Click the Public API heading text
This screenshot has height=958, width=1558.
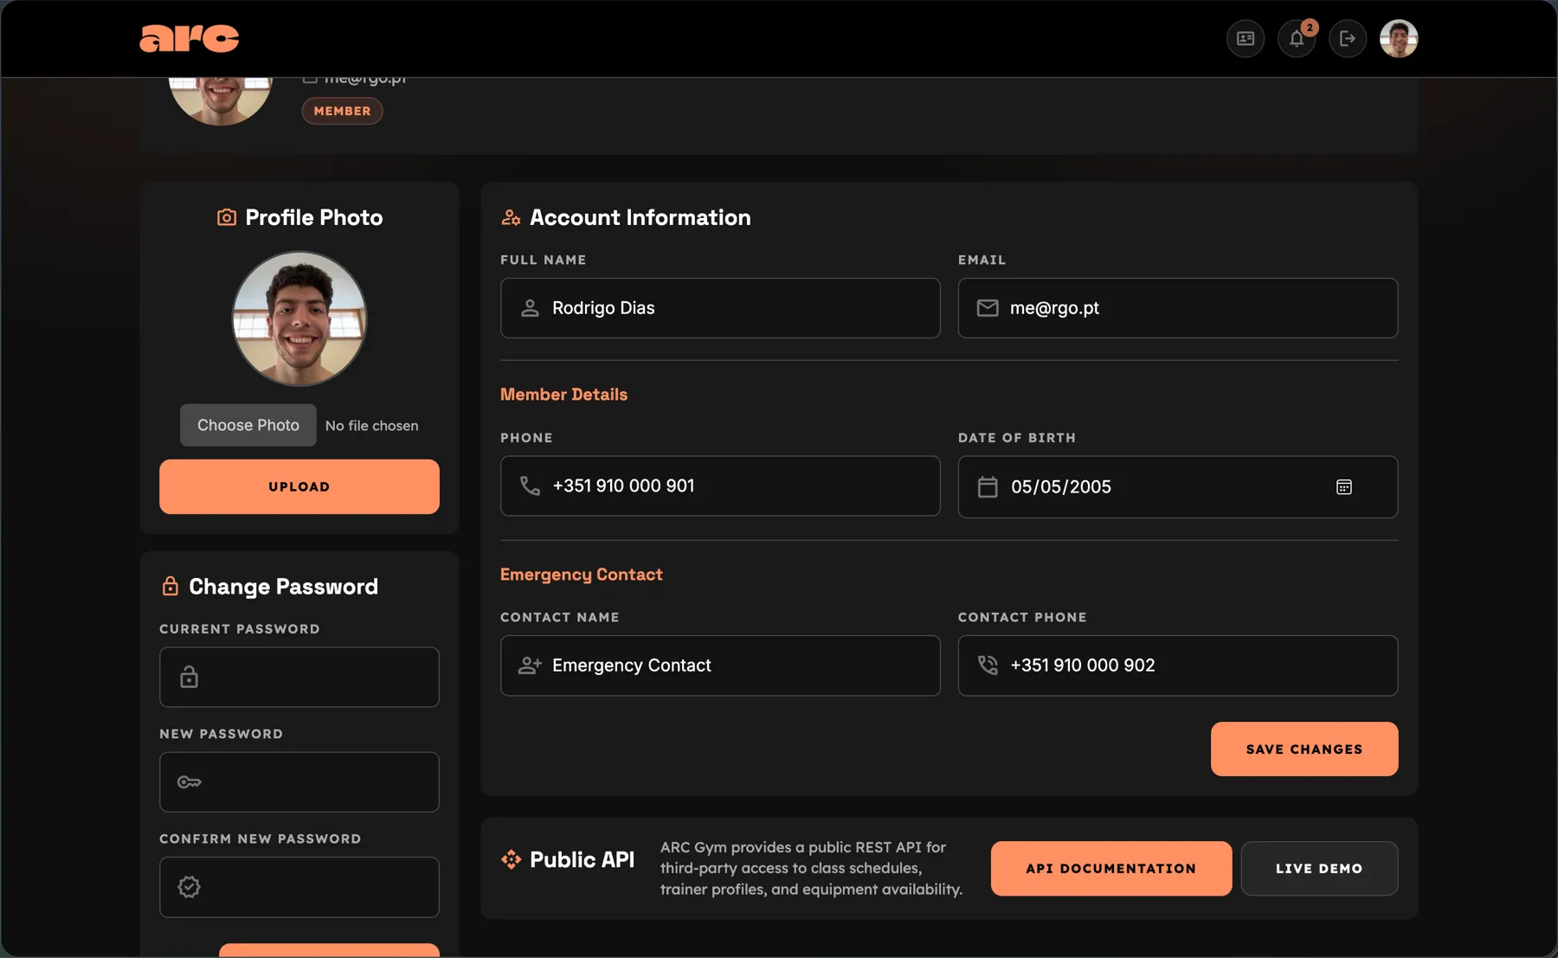(x=582, y=859)
